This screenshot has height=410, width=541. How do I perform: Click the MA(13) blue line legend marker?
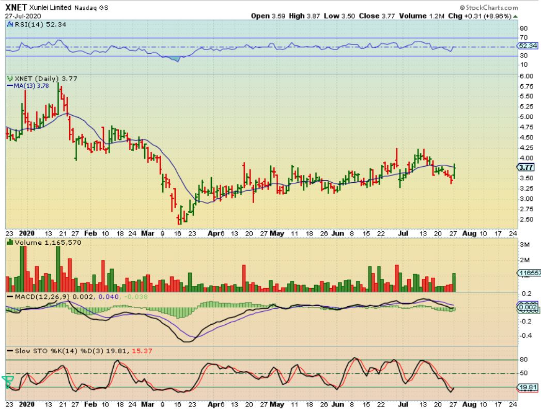9,86
